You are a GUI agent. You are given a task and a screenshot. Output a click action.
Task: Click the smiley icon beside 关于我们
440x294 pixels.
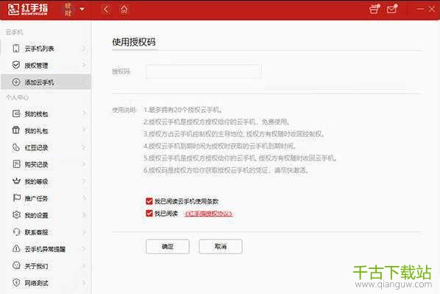click(x=16, y=265)
